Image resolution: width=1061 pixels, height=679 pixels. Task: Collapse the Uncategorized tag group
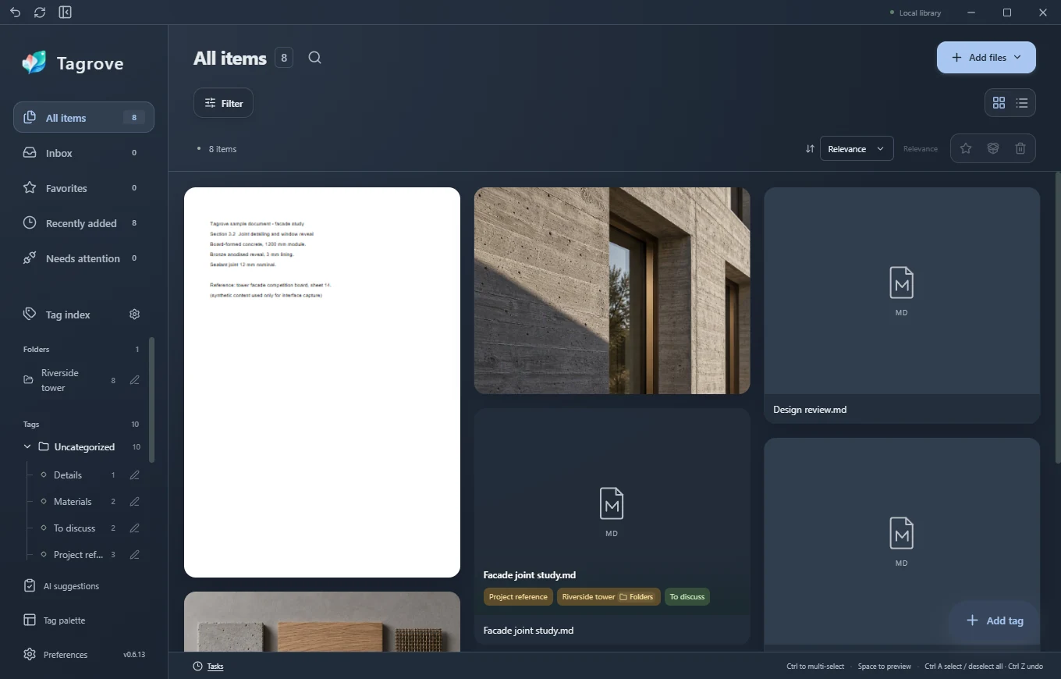click(27, 447)
